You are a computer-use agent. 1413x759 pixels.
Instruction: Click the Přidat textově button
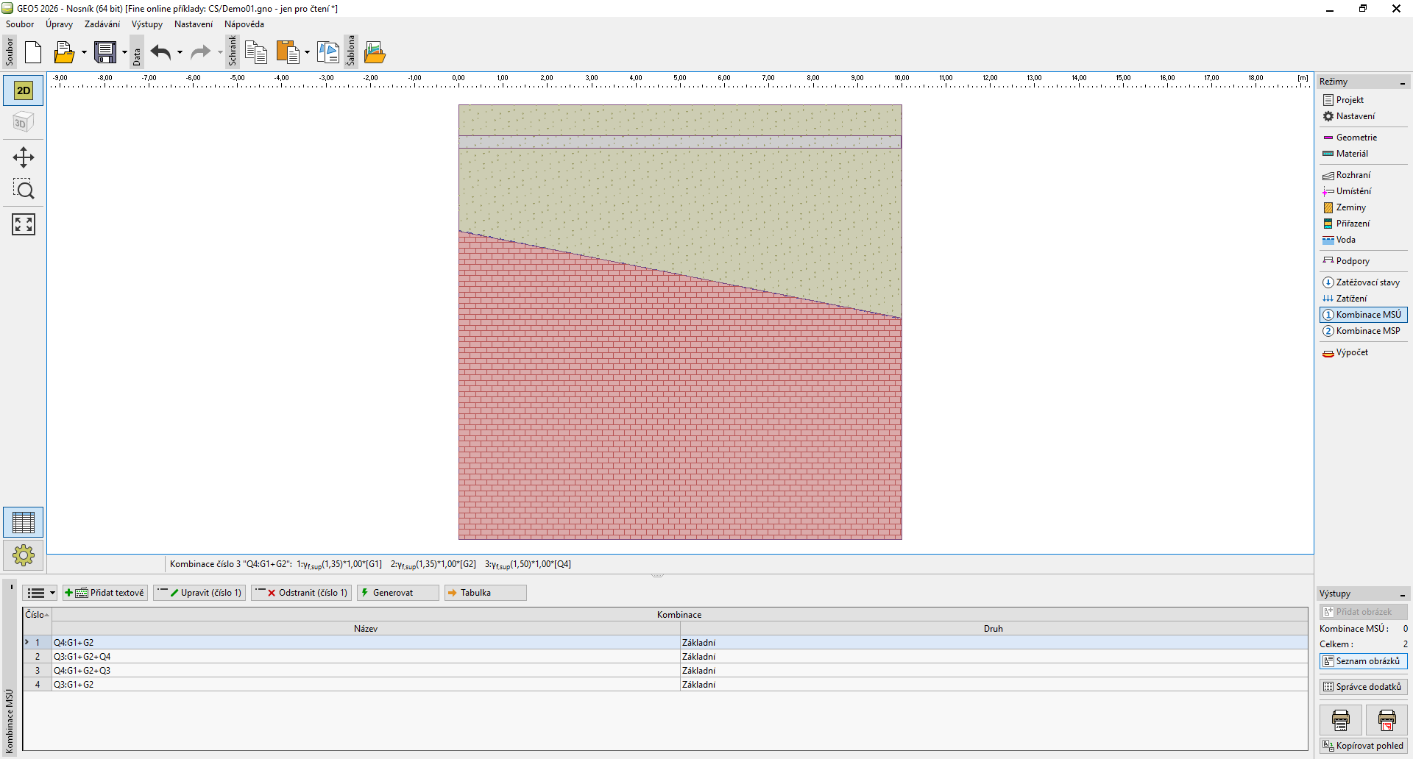105,593
